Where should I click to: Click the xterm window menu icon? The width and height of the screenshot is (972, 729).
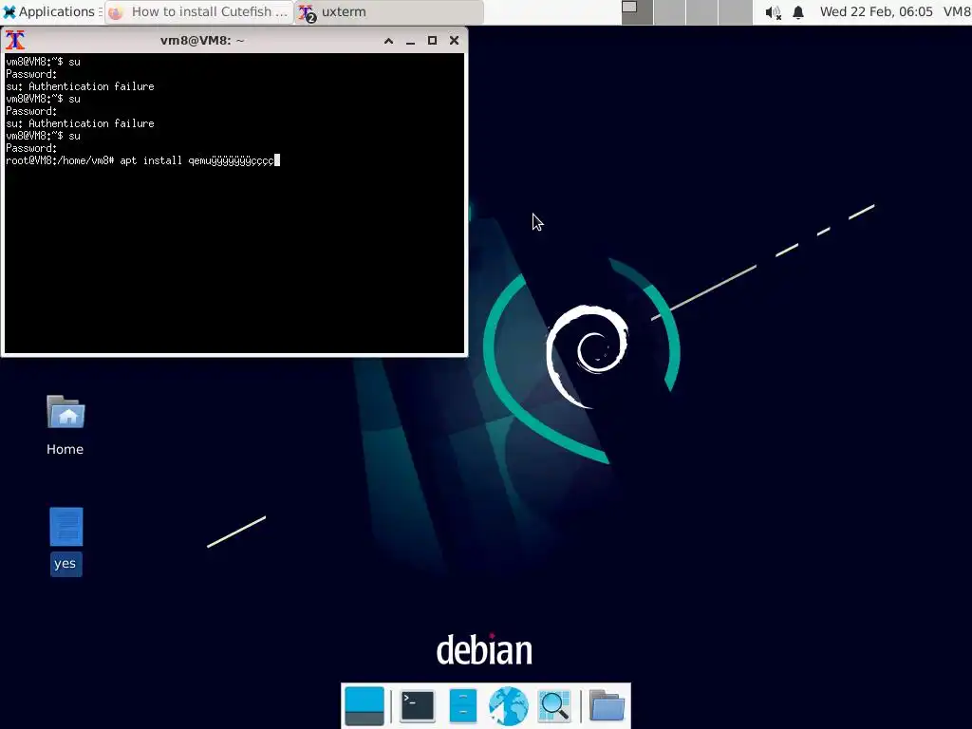pyautogui.click(x=15, y=40)
